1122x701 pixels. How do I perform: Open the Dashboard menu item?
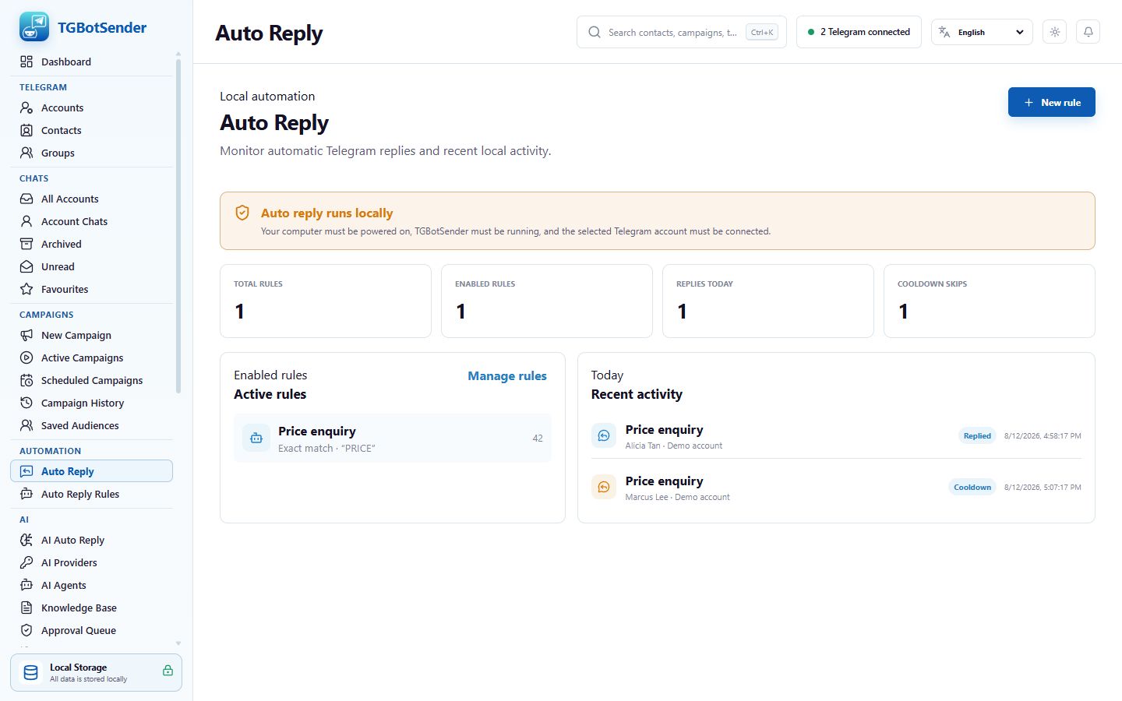tap(91, 62)
